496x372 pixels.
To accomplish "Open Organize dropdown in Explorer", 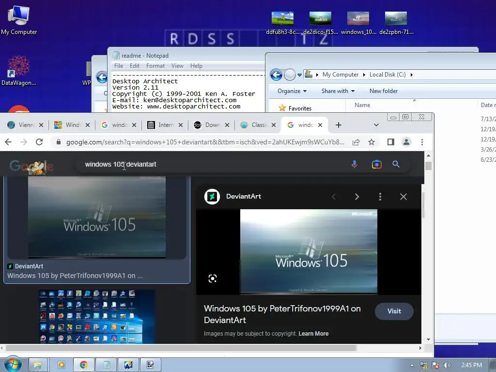I will (292, 91).
